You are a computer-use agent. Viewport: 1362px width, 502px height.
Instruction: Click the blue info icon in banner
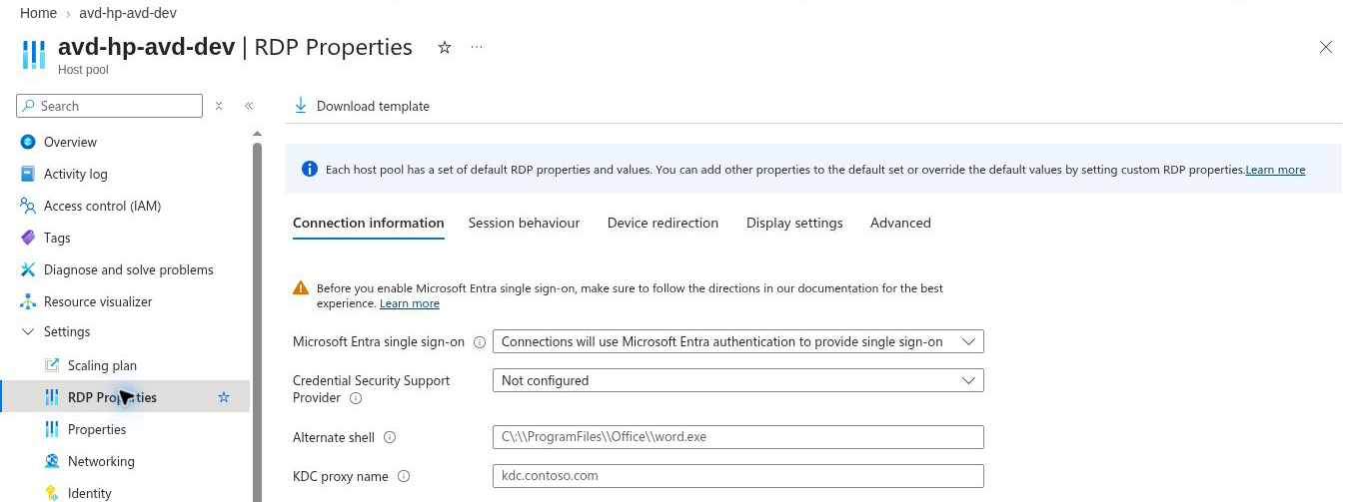310,169
